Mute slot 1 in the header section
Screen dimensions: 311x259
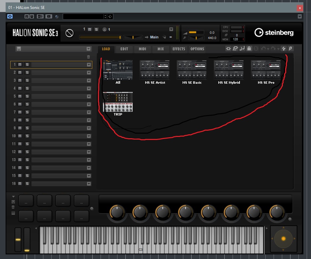[90, 29]
